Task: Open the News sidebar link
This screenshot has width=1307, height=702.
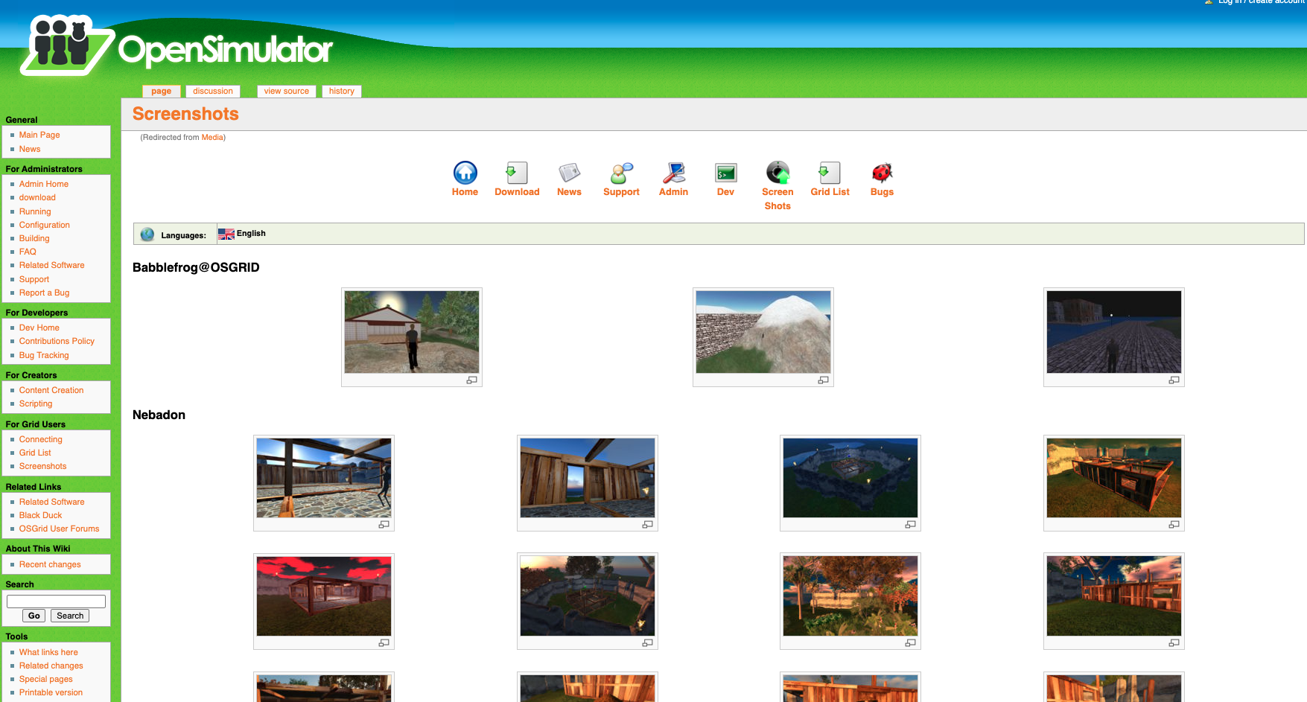Action: [x=30, y=149]
